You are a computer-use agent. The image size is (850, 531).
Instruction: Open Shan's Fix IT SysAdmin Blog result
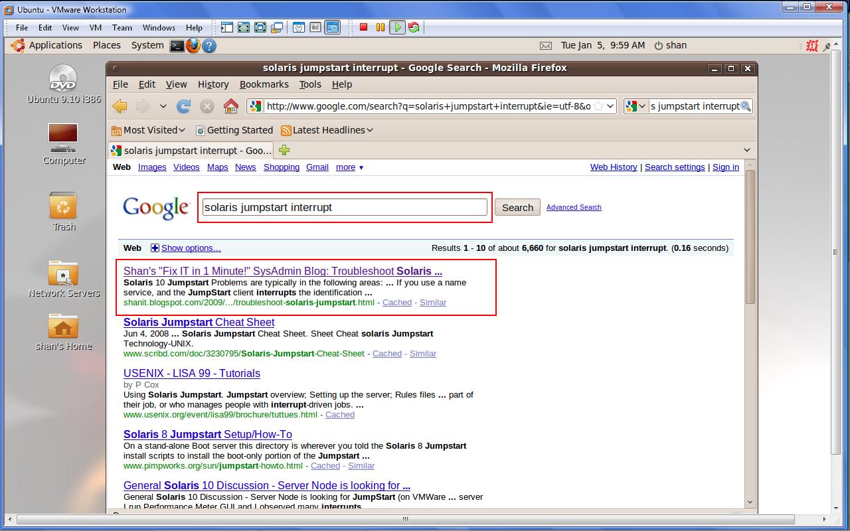point(283,271)
